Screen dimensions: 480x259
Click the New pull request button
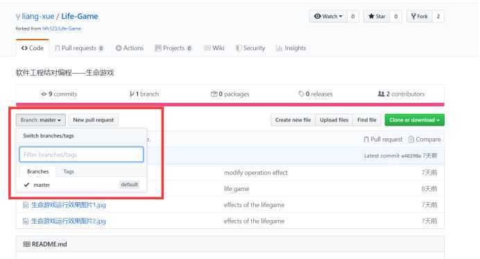click(94, 120)
